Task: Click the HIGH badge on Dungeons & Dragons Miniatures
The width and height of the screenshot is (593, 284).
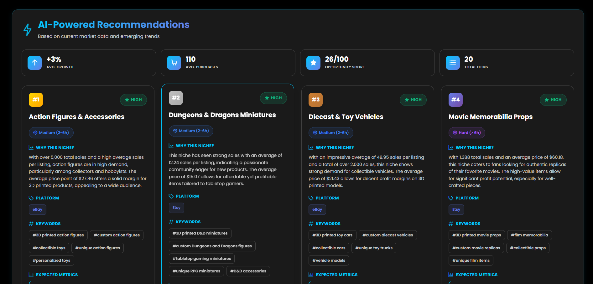Action: point(273,98)
